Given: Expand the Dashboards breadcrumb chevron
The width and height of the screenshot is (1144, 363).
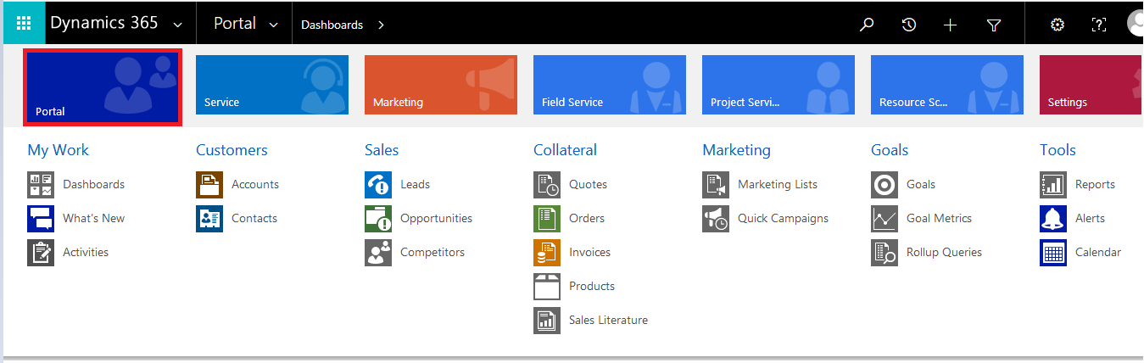Looking at the screenshot, I should 381,25.
